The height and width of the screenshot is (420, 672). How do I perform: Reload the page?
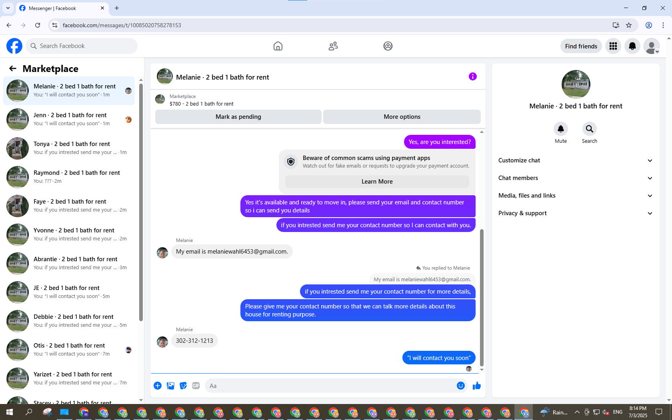coord(38,25)
